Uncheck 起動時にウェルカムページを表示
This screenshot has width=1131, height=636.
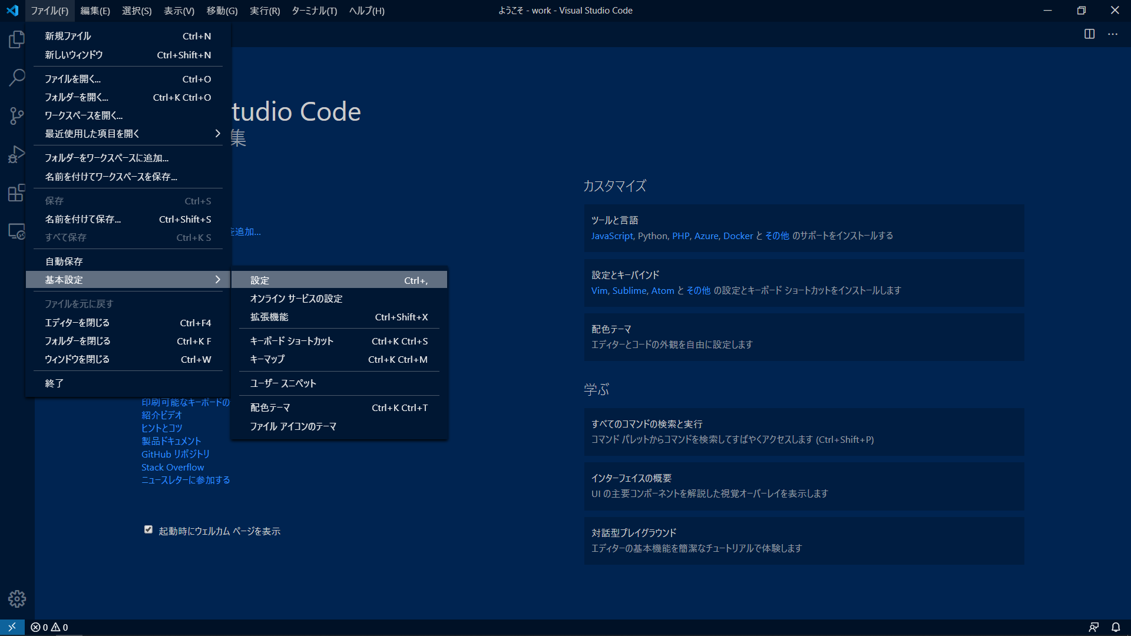click(x=148, y=529)
